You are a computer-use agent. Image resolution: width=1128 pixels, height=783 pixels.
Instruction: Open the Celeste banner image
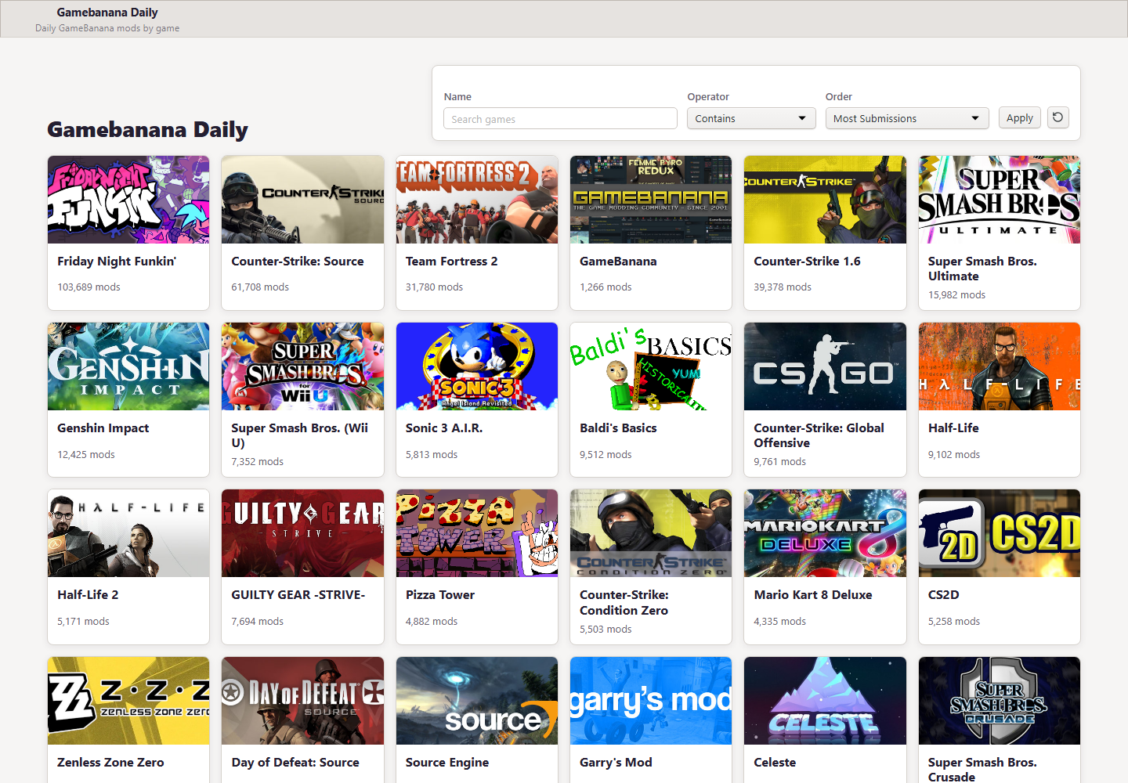point(825,701)
